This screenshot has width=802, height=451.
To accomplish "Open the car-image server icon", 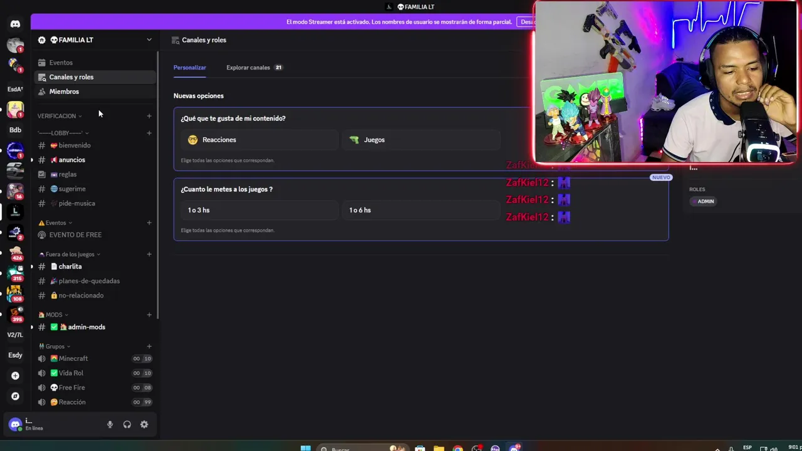I will click(15, 170).
